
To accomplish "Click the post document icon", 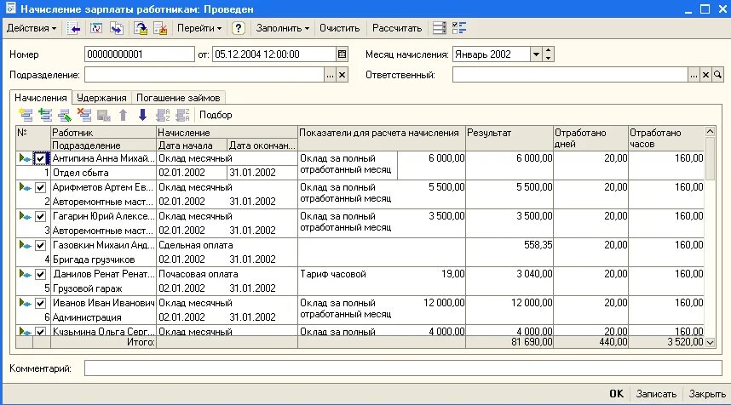I will tap(141, 28).
